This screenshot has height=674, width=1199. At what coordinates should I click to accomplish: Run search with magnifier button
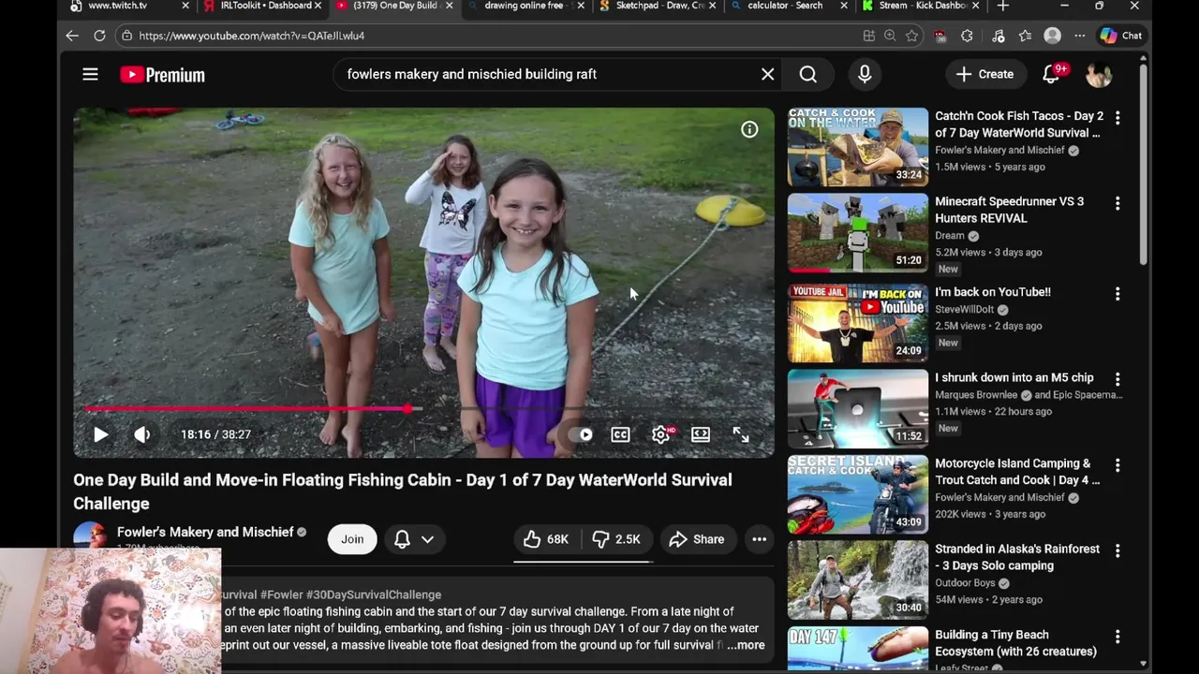807,74
